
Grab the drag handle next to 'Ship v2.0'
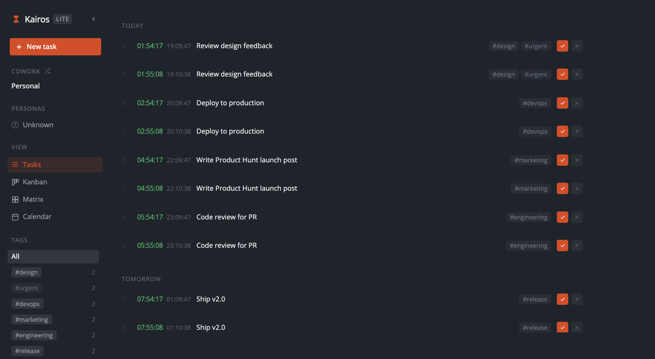click(124, 299)
